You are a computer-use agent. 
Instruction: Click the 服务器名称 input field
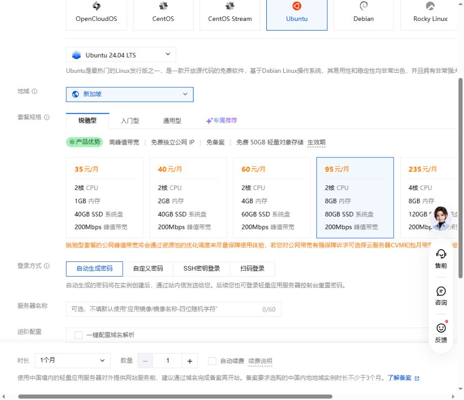tap(173, 309)
